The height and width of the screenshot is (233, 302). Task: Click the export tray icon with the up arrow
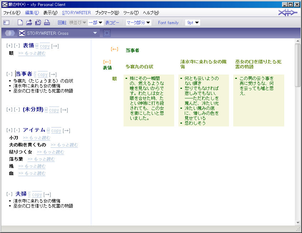pos(29,22)
